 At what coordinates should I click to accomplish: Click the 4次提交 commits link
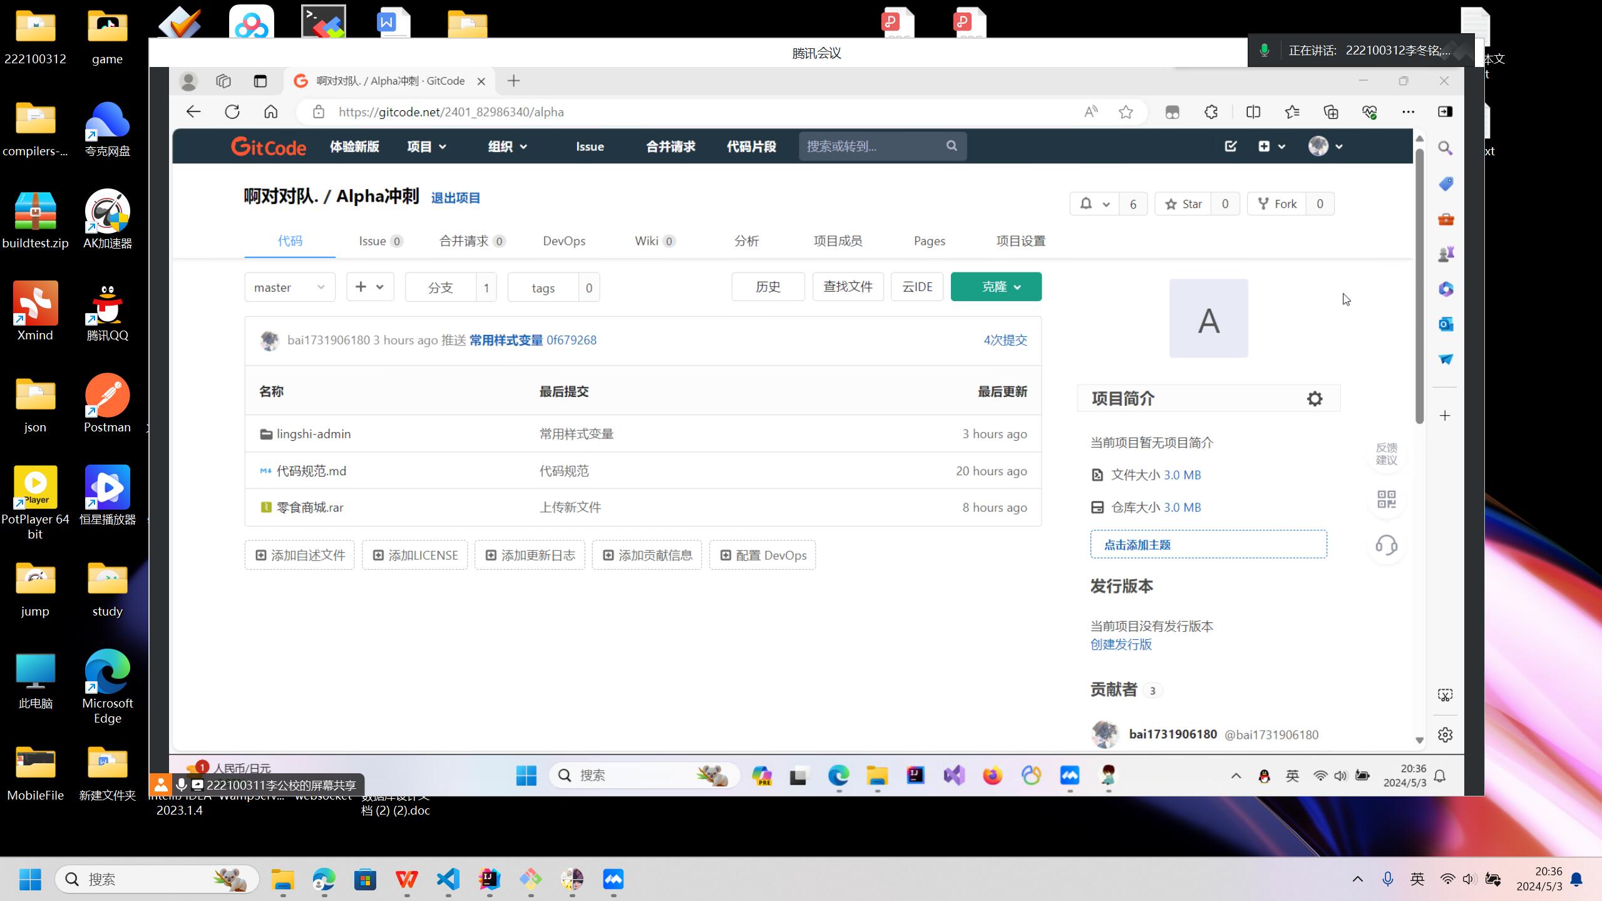point(1004,340)
